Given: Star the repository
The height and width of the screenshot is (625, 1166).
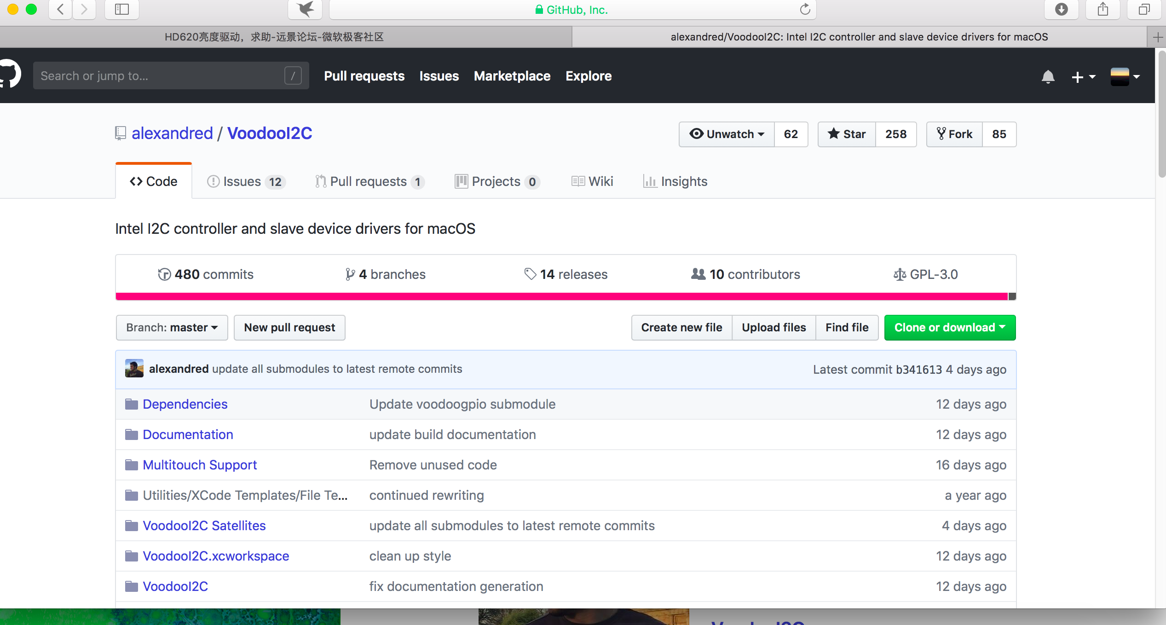Looking at the screenshot, I should (x=847, y=134).
